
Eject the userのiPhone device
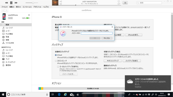29,15
